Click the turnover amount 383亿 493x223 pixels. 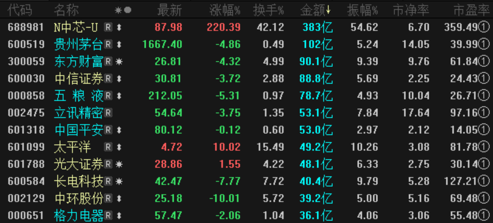click(x=318, y=27)
